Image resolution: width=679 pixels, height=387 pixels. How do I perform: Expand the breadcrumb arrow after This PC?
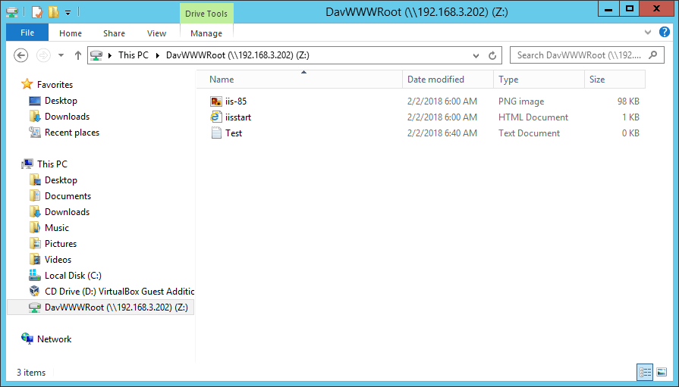pos(157,55)
